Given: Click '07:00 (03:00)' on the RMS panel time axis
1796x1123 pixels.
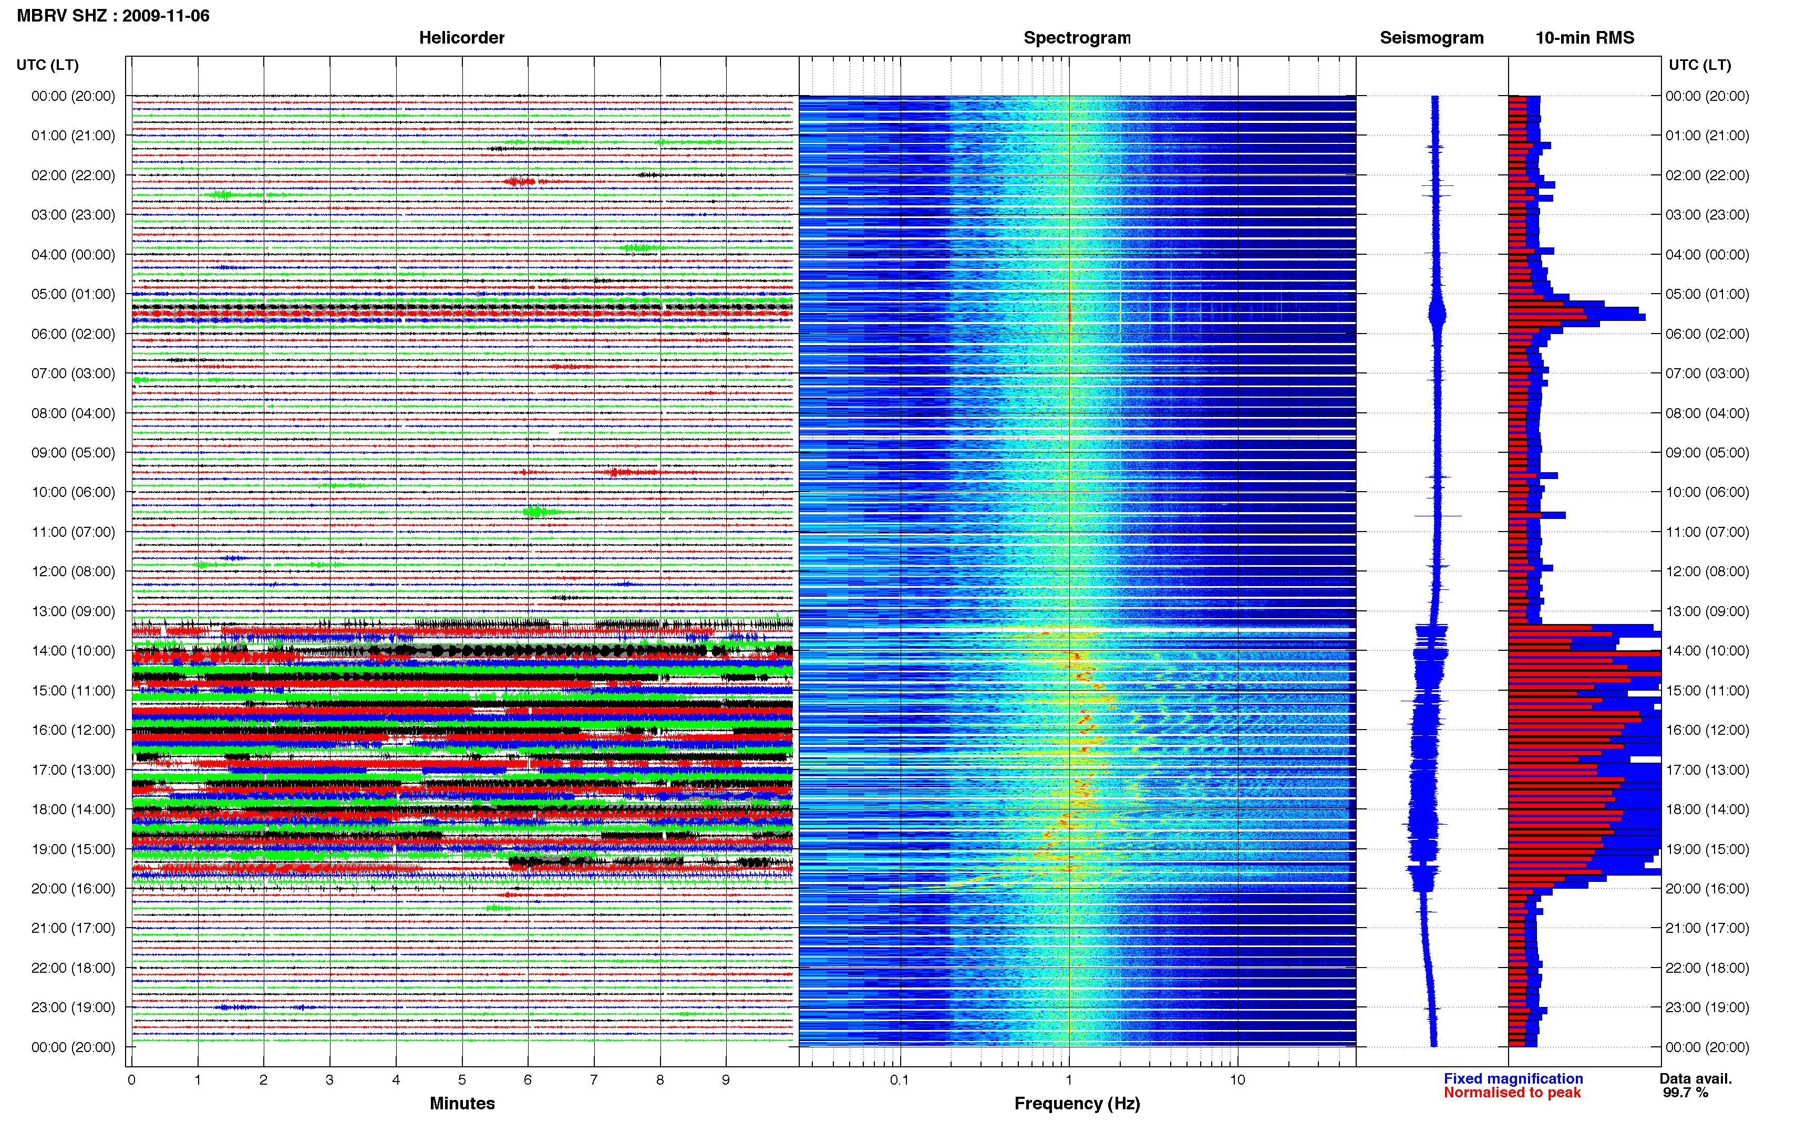Looking at the screenshot, I should (x=1707, y=373).
